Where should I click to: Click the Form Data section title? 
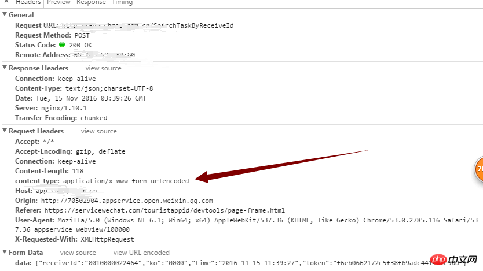tap(25, 253)
